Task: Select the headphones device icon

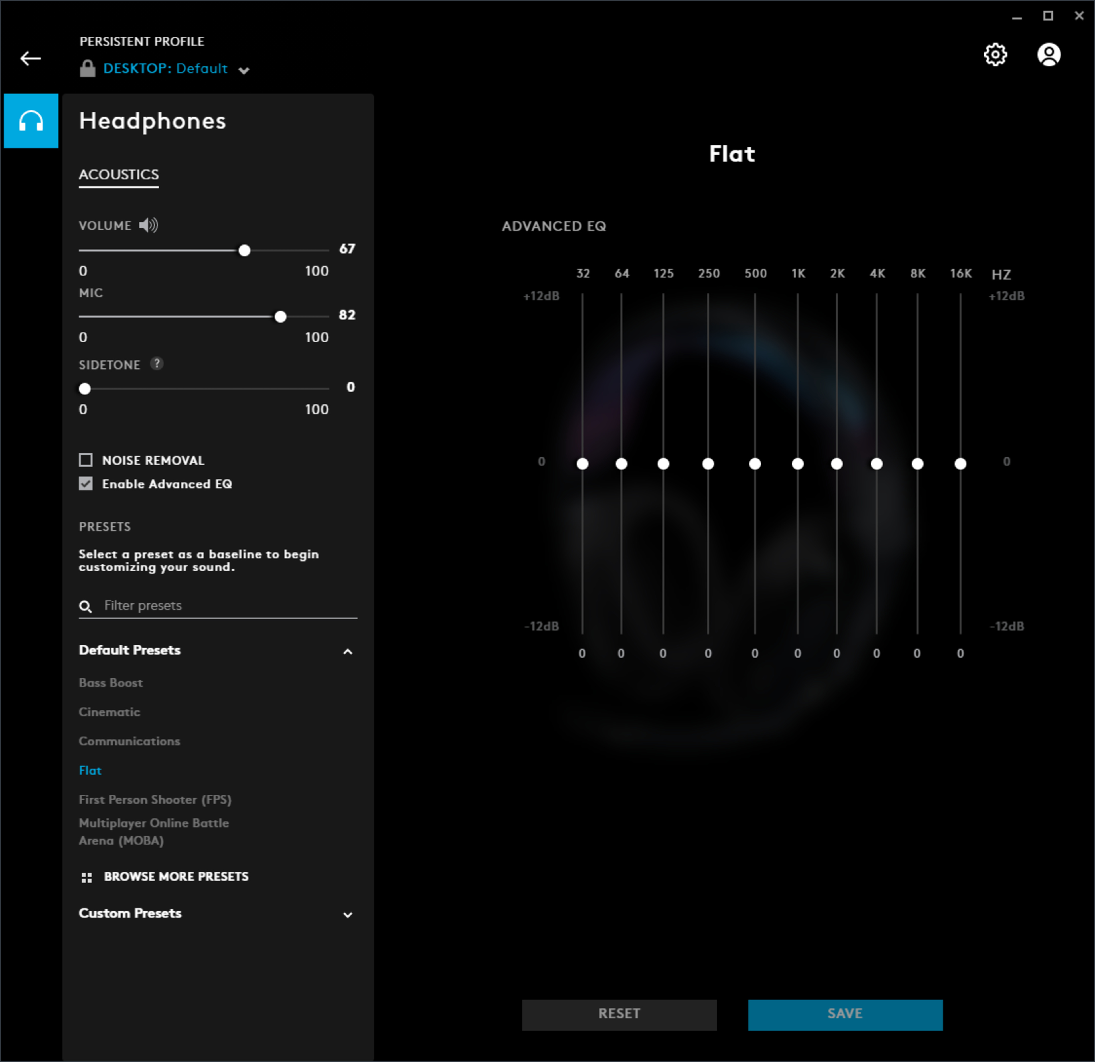Action: 31,121
